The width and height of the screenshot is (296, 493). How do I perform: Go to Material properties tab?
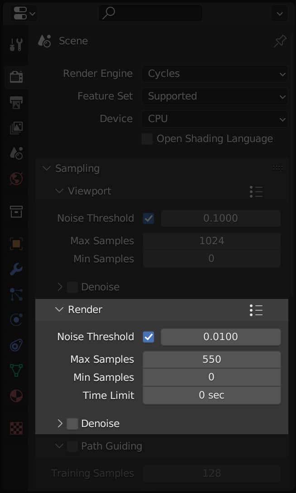point(16,396)
